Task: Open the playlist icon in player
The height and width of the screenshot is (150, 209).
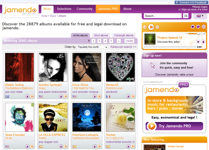Action: pyautogui.click(x=204, y=27)
